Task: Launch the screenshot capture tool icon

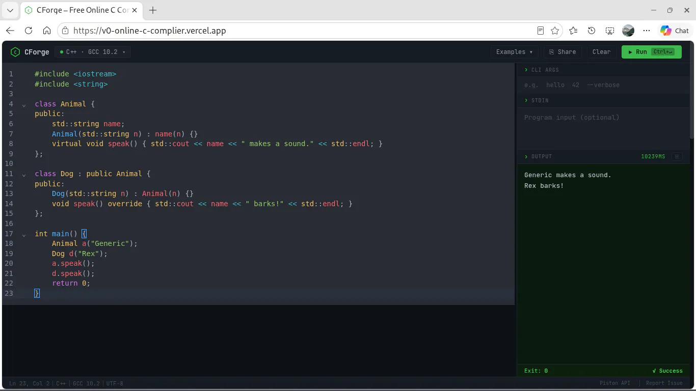Action: click(610, 31)
